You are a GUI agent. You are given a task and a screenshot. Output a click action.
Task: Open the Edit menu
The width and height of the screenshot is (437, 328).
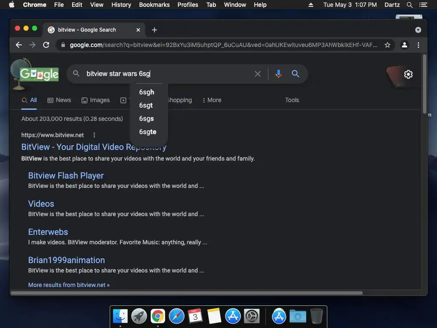77,5
